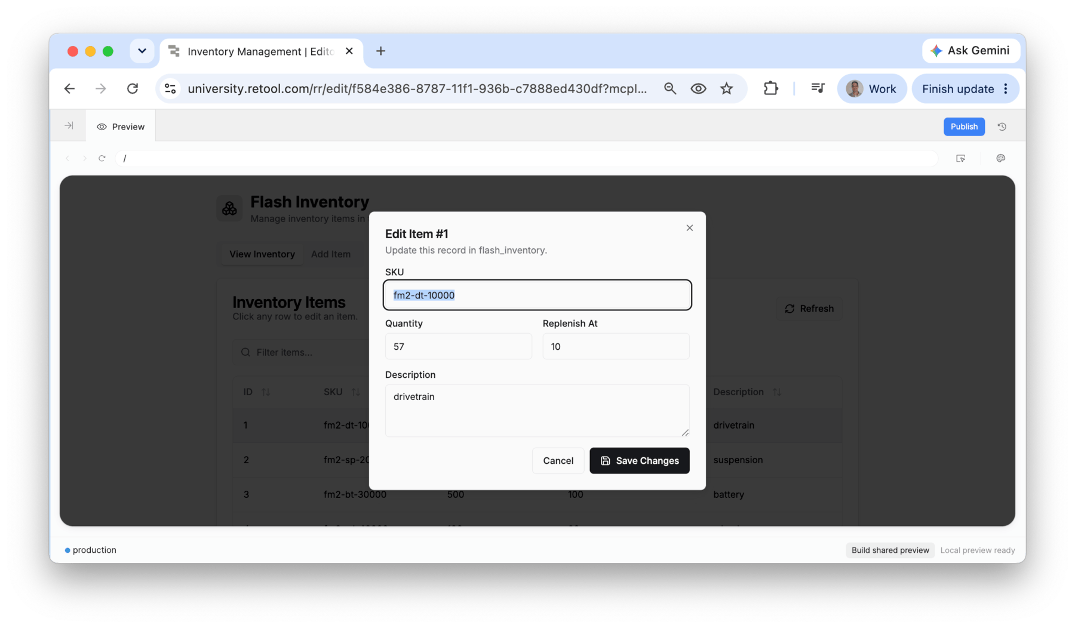Open the Chrome three-dot menu
This screenshot has width=1075, height=628.
(x=1006, y=89)
